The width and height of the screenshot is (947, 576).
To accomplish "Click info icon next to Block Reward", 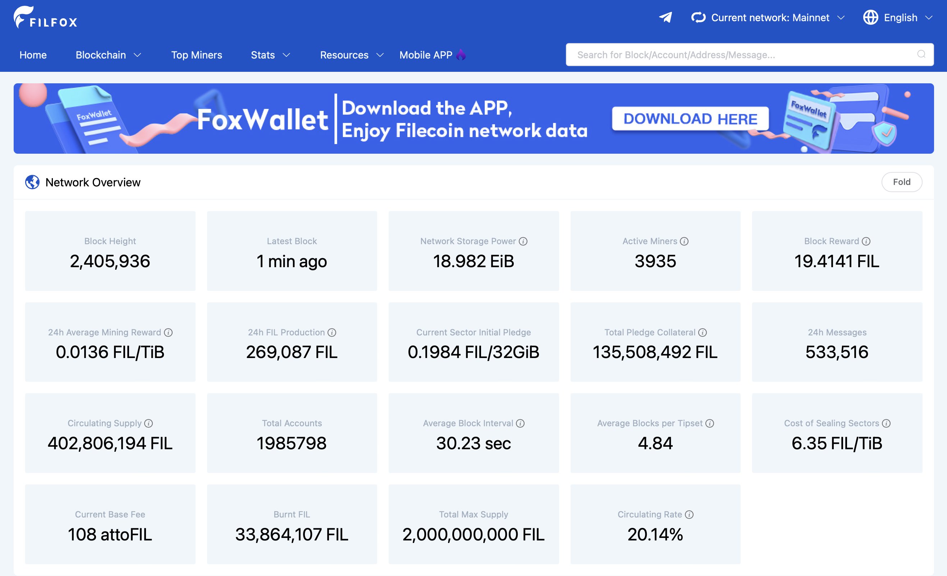I will (866, 241).
